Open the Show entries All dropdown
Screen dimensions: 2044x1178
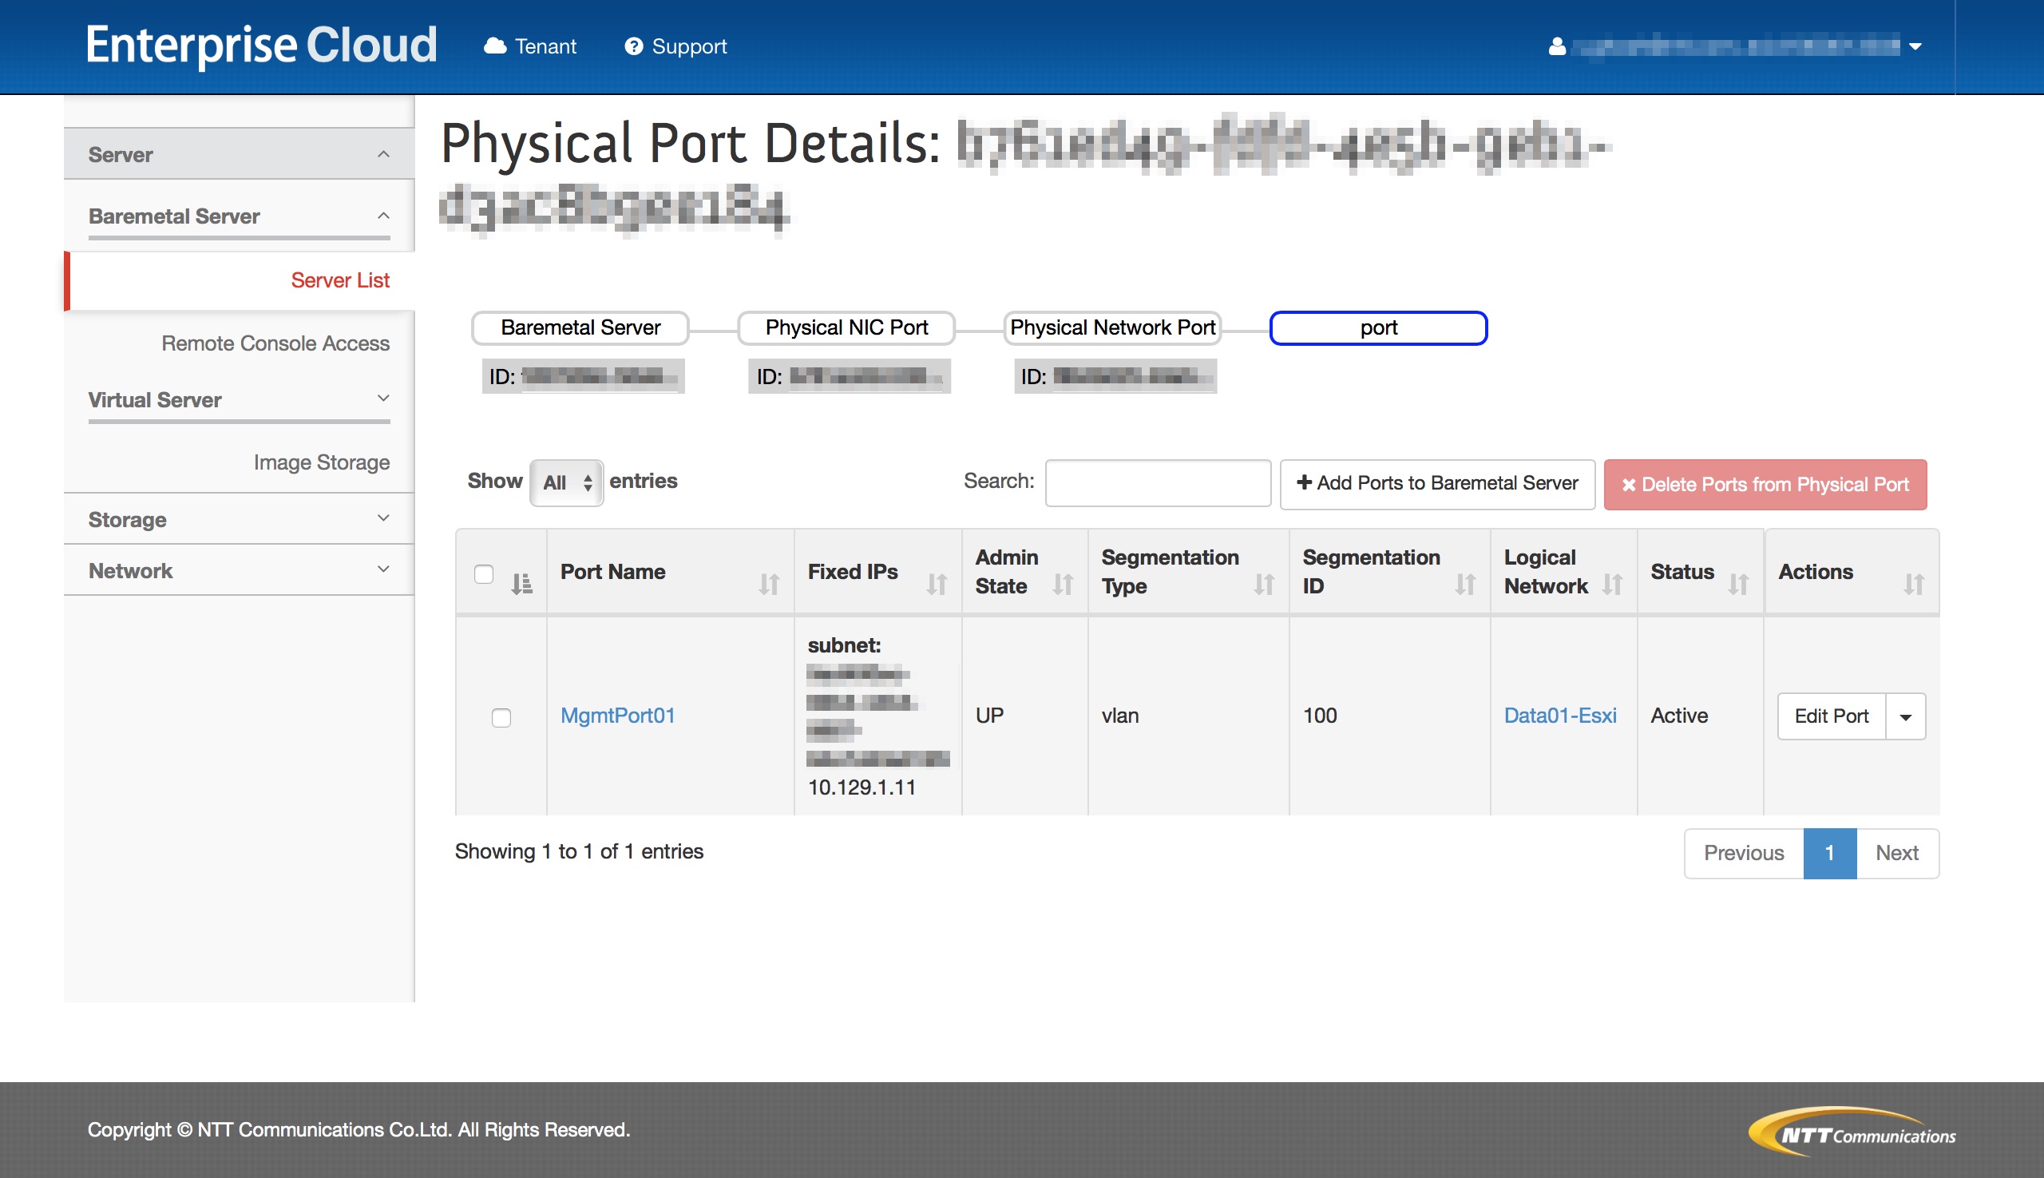click(566, 483)
